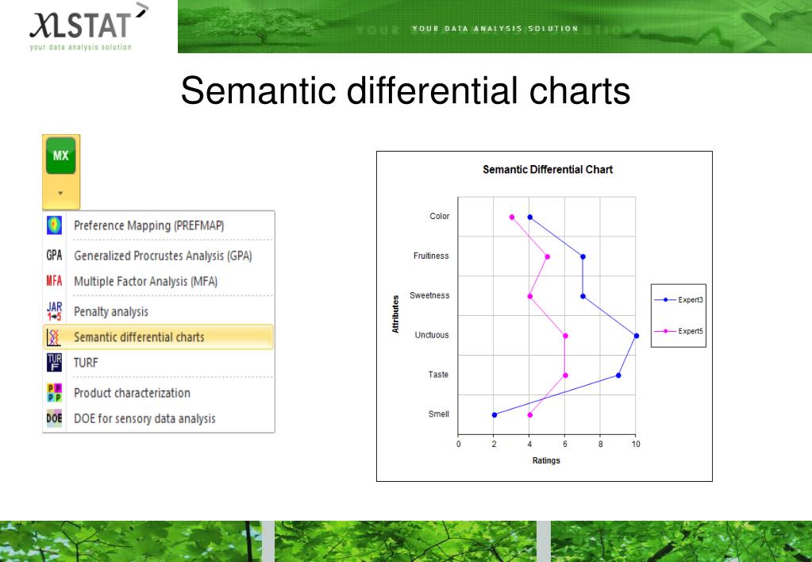Click the Color attribute label

439,216
